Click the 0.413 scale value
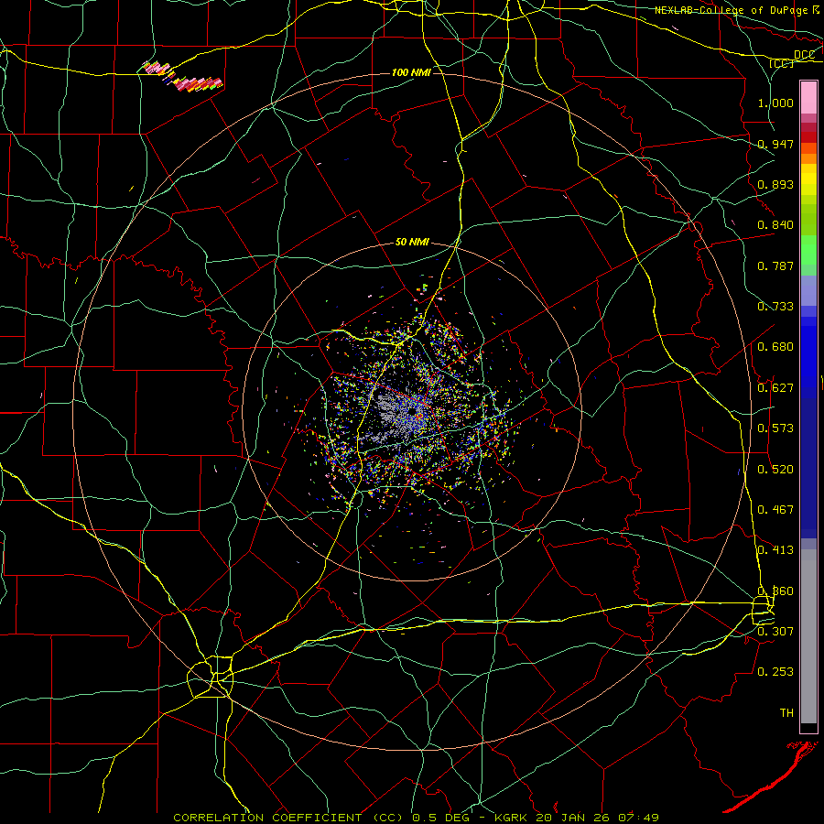Image resolution: width=824 pixels, height=824 pixels. coord(775,550)
